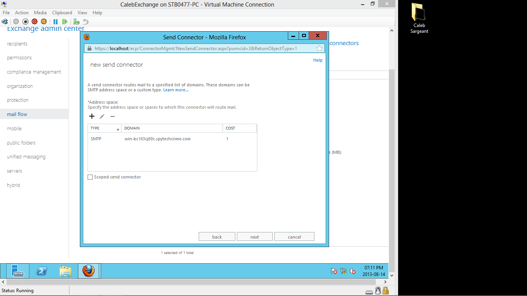Add an address space with plus icon
The image size is (527, 296).
[x=92, y=116]
